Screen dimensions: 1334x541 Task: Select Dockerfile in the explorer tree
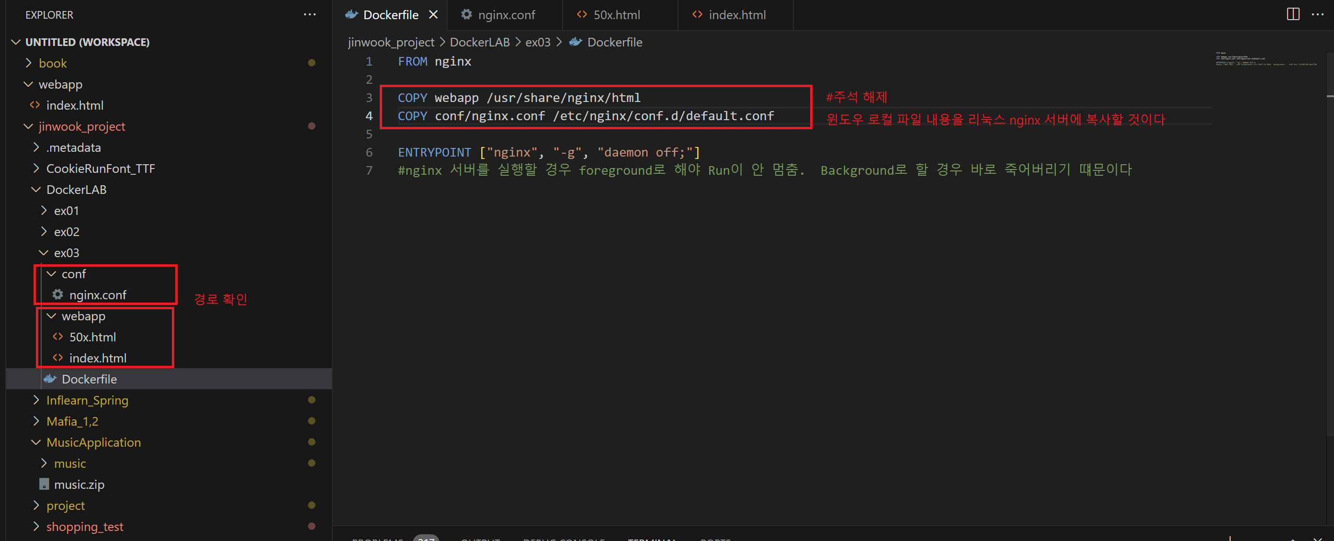89,379
